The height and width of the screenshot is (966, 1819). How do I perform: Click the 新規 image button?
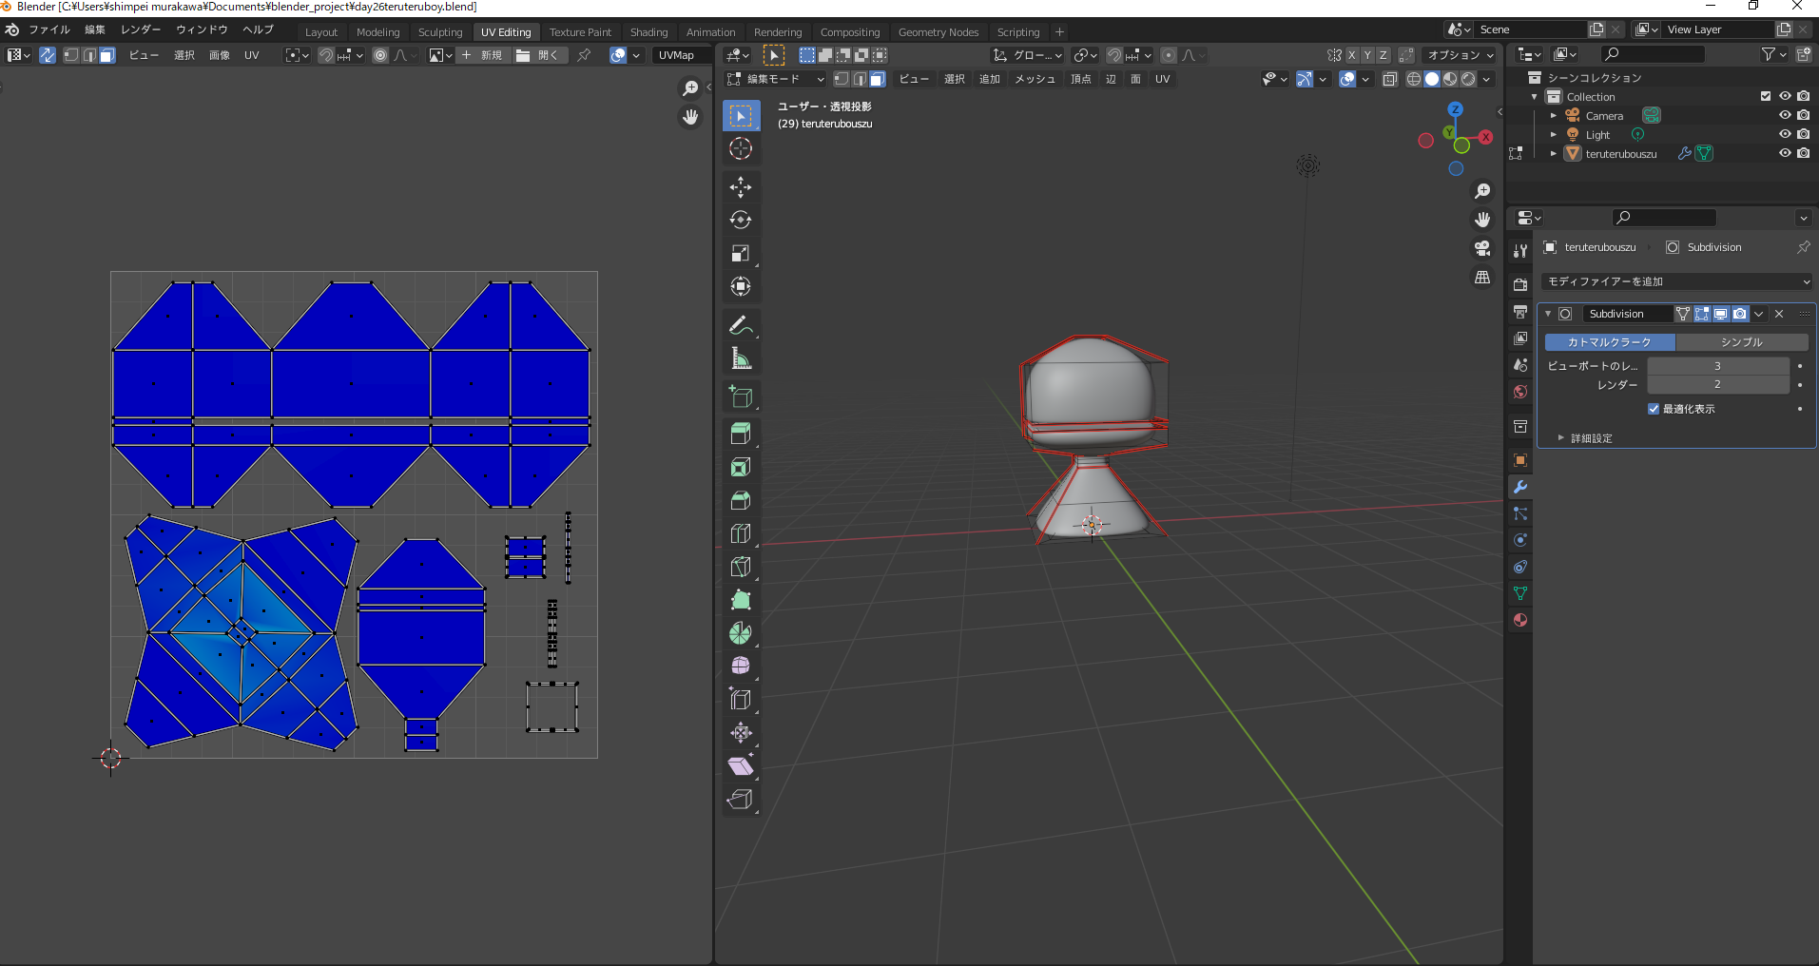point(481,55)
